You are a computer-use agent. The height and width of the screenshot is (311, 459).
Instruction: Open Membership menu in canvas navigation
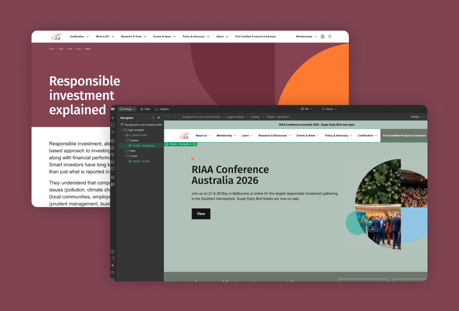point(226,136)
